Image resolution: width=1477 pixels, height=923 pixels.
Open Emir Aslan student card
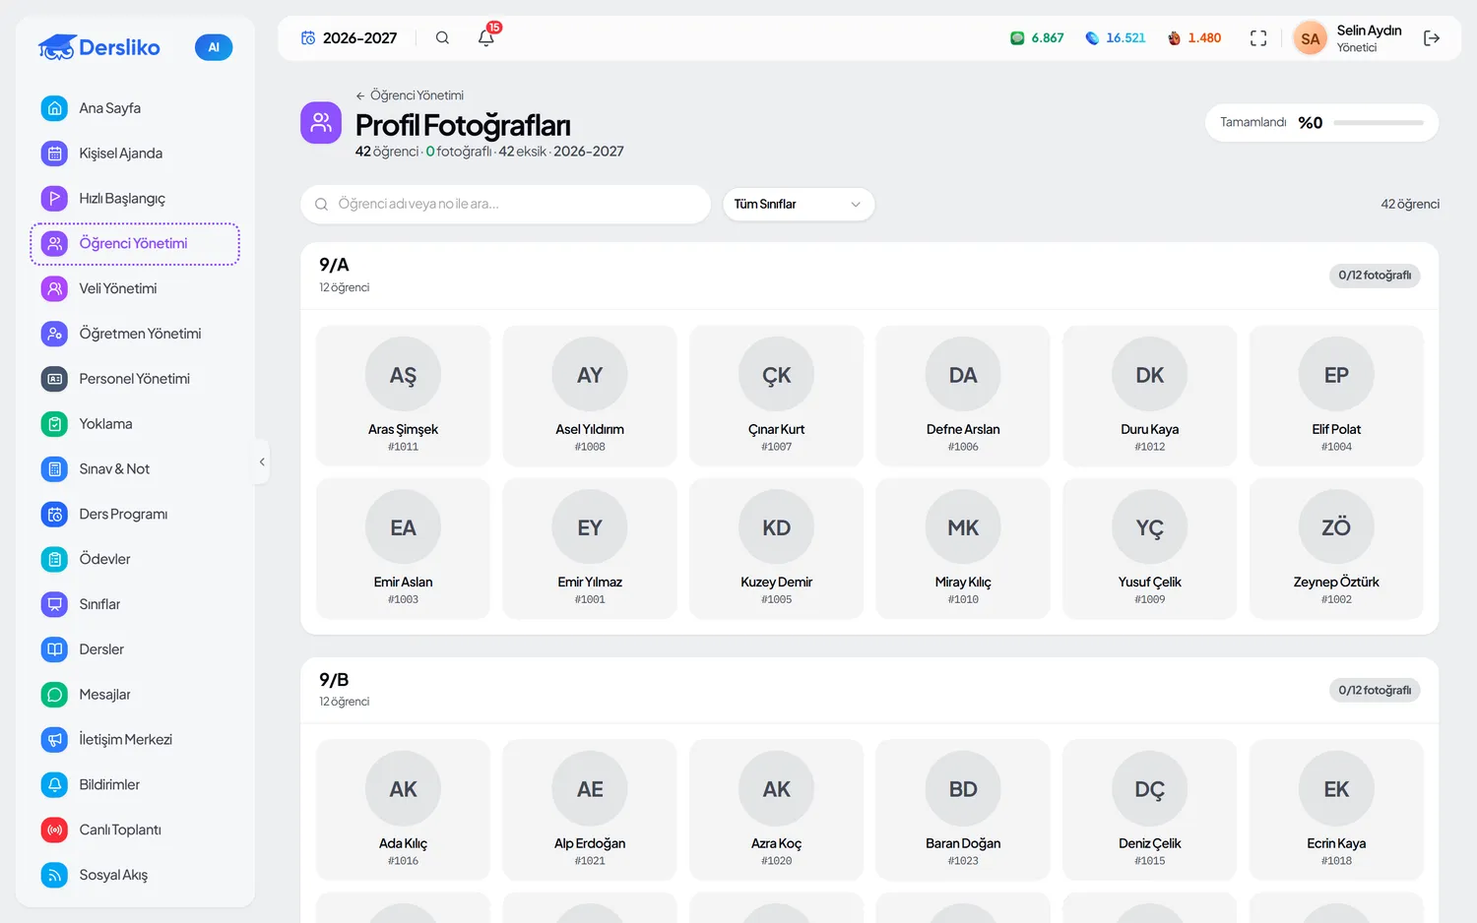[403, 548]
